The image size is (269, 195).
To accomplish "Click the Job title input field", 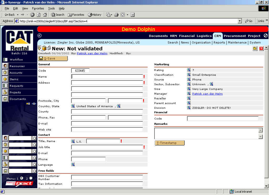I will coord(107,147).
